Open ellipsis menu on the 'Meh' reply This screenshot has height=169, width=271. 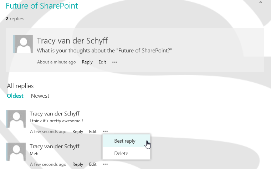(105, 164)
